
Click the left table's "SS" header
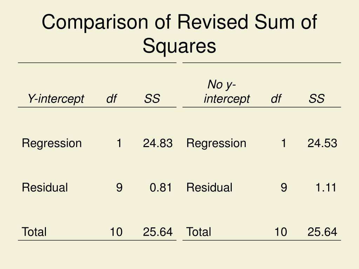152,99
